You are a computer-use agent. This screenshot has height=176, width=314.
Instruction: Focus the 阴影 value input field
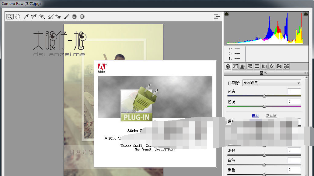point(294,150)
